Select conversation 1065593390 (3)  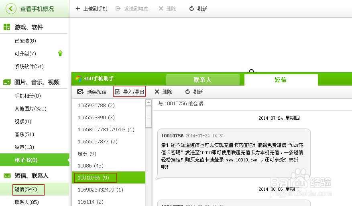108,118
